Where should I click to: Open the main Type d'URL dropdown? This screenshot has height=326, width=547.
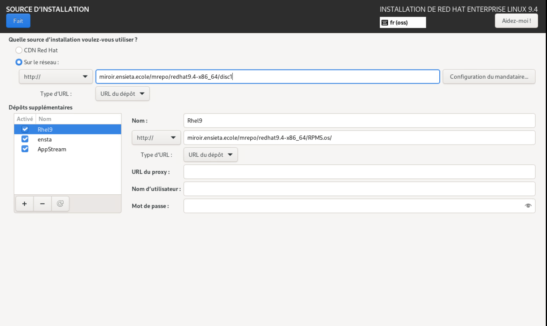(123, 94)
